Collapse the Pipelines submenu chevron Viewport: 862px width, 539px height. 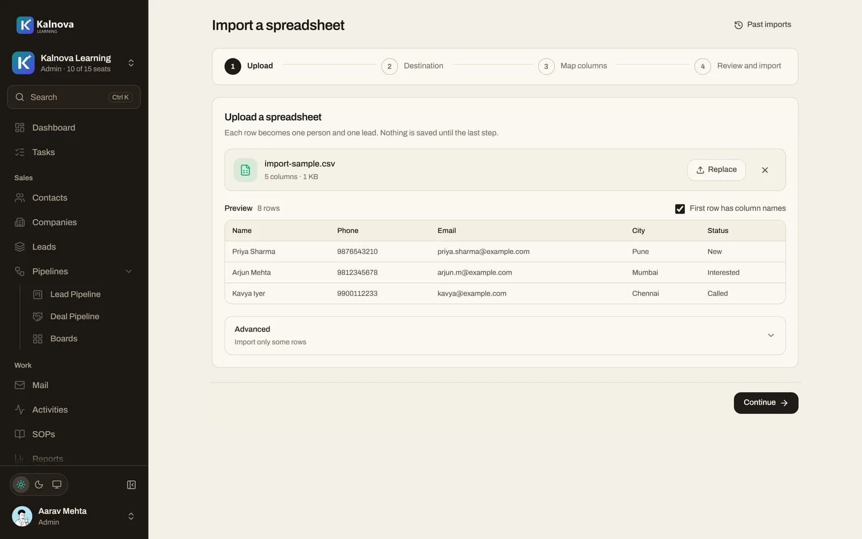(x=129, y=271)
